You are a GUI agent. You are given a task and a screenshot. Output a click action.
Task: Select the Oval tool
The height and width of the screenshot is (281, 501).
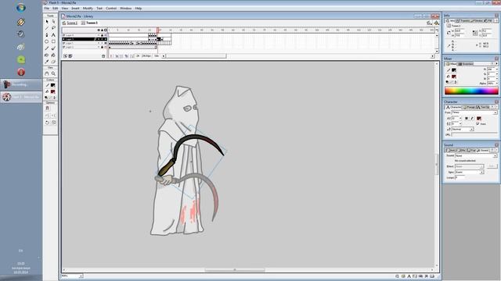tap(47, 41)
